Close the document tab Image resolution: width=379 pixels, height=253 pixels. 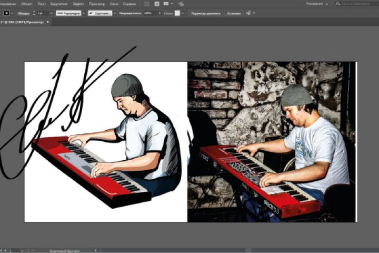coord(47,22)
